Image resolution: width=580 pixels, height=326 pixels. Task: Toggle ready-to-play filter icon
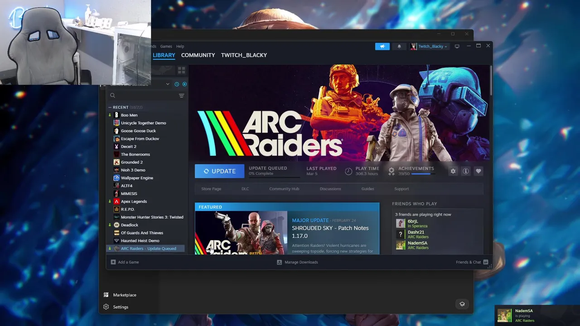coord(184,84)
